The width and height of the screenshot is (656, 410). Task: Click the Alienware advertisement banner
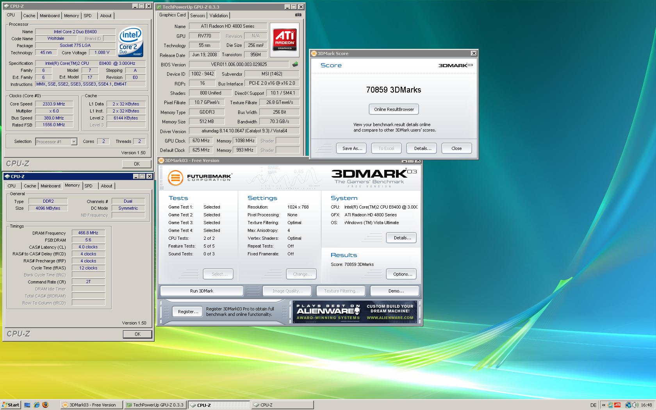point(355,312)
